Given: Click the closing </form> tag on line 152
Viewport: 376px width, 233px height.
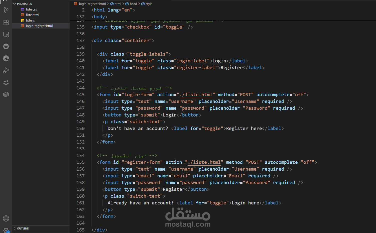Looking at the screenshot, I should [106, 142].
